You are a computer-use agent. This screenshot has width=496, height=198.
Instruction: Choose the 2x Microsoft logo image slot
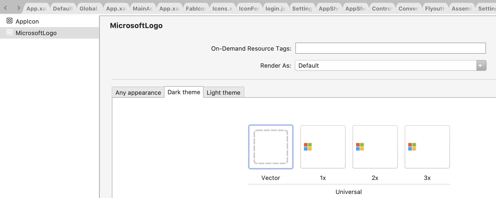[375, 147]
